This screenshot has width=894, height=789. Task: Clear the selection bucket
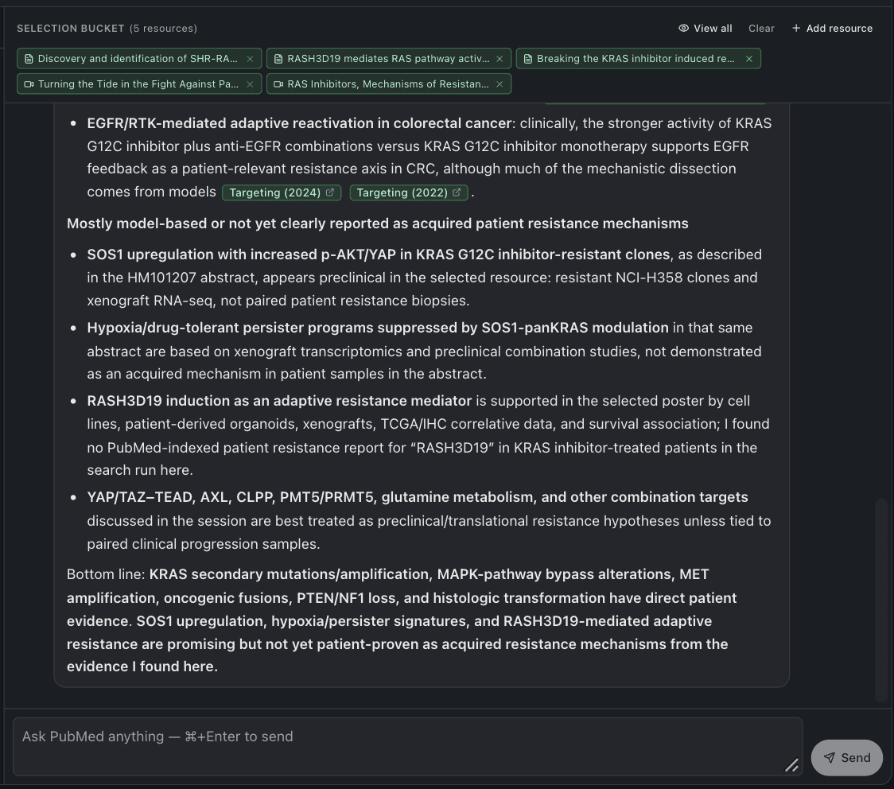pyautogui.click(x=761, y=28)
